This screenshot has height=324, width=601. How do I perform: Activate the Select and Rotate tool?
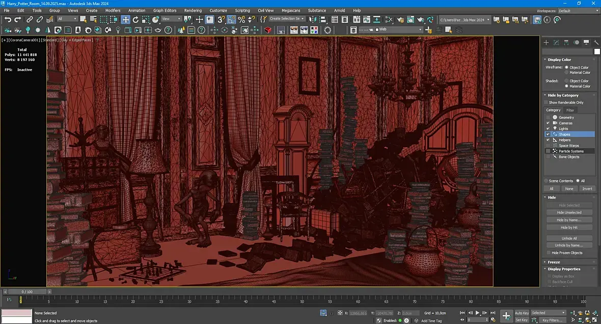pos(135,19)
